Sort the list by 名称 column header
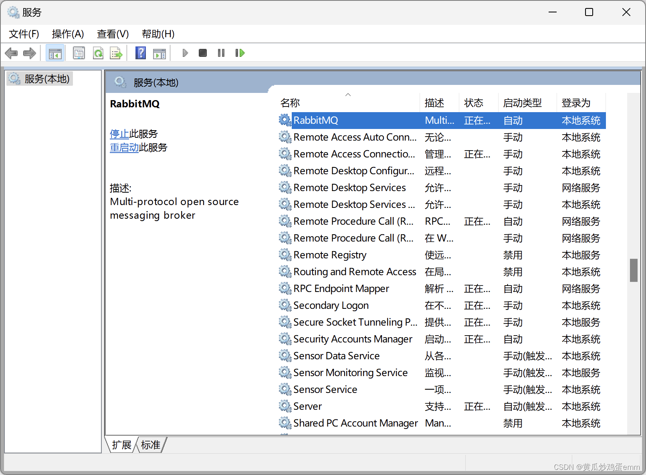This screenshot has width=646, height=475. point(290,103)
